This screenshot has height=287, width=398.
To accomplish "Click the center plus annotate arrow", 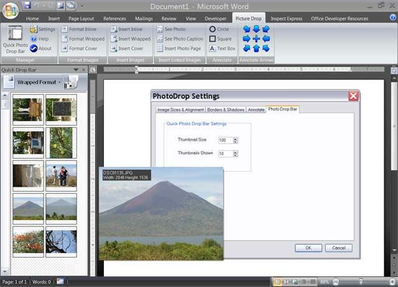I will tap(256, 39).
